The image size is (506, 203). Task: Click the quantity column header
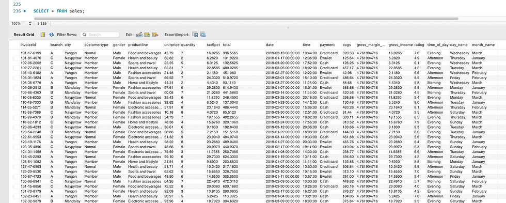point(188,45)
